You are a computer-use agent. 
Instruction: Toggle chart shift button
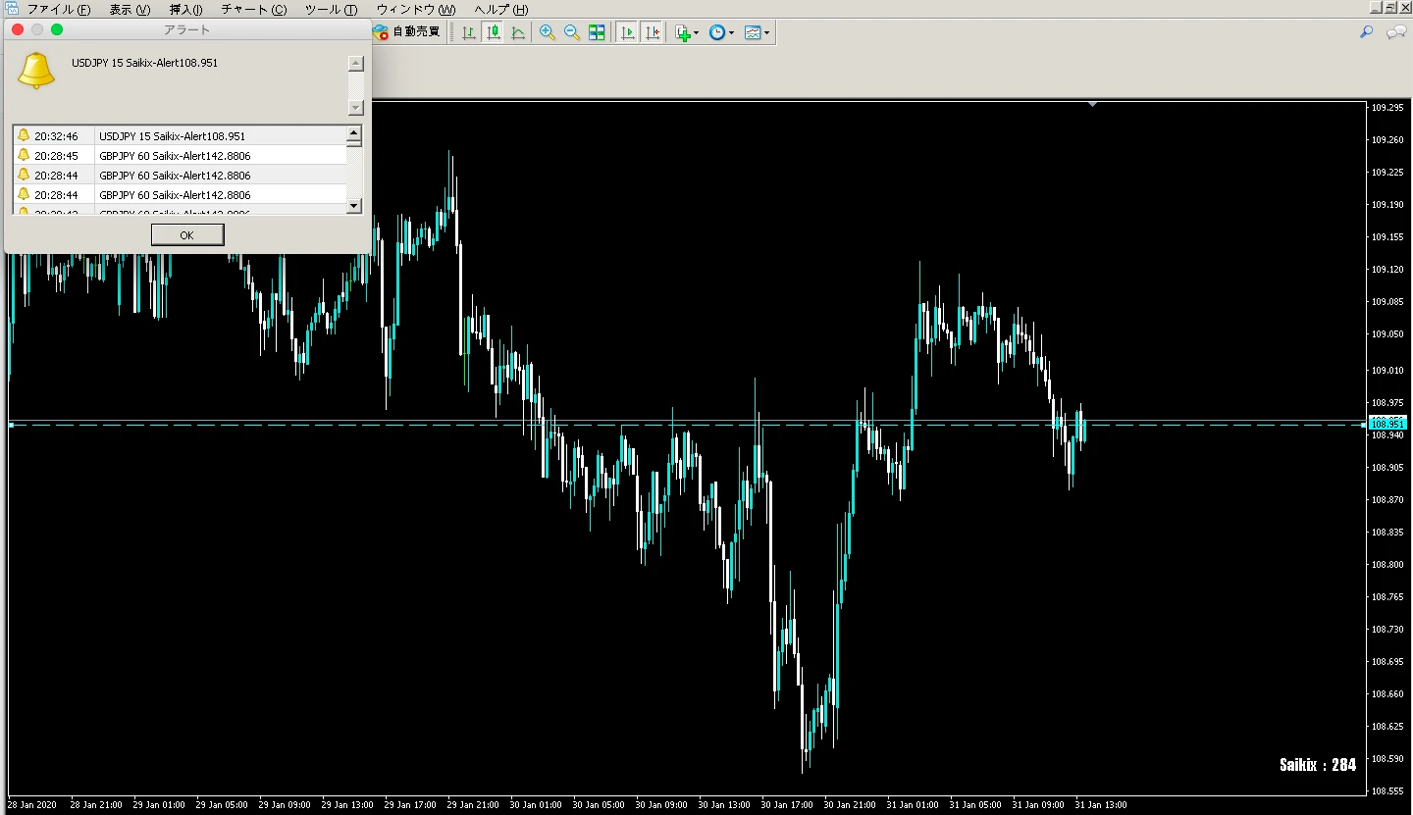click(652, 32)
